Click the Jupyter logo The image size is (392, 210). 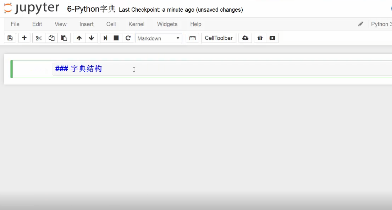(32, 9)
